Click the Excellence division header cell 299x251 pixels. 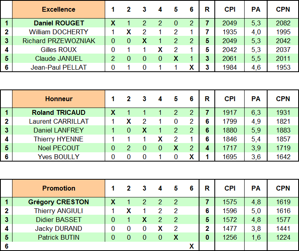pyautogui.click(x=58, y=9)
